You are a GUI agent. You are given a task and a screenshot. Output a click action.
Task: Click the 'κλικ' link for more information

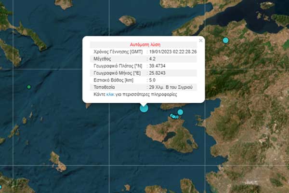(x=109, y=95)
